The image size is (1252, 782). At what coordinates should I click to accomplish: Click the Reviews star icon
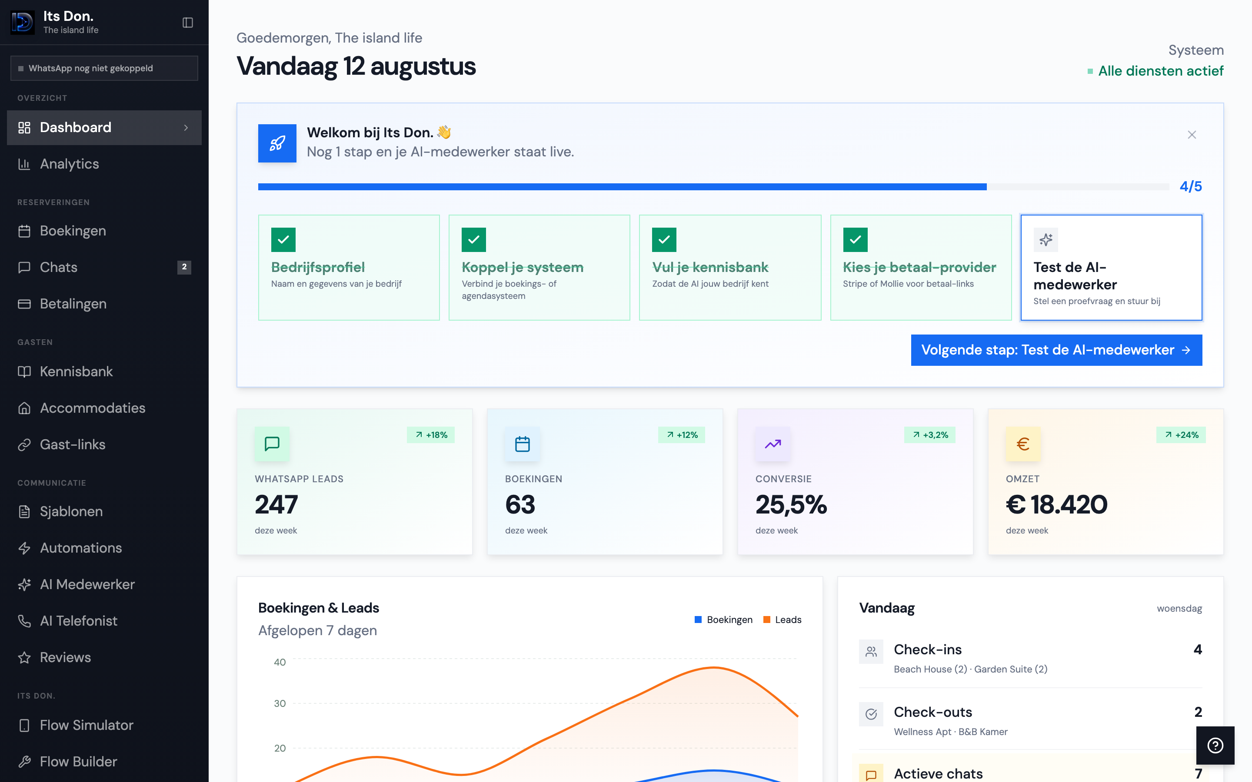click(x=24, y=657)
